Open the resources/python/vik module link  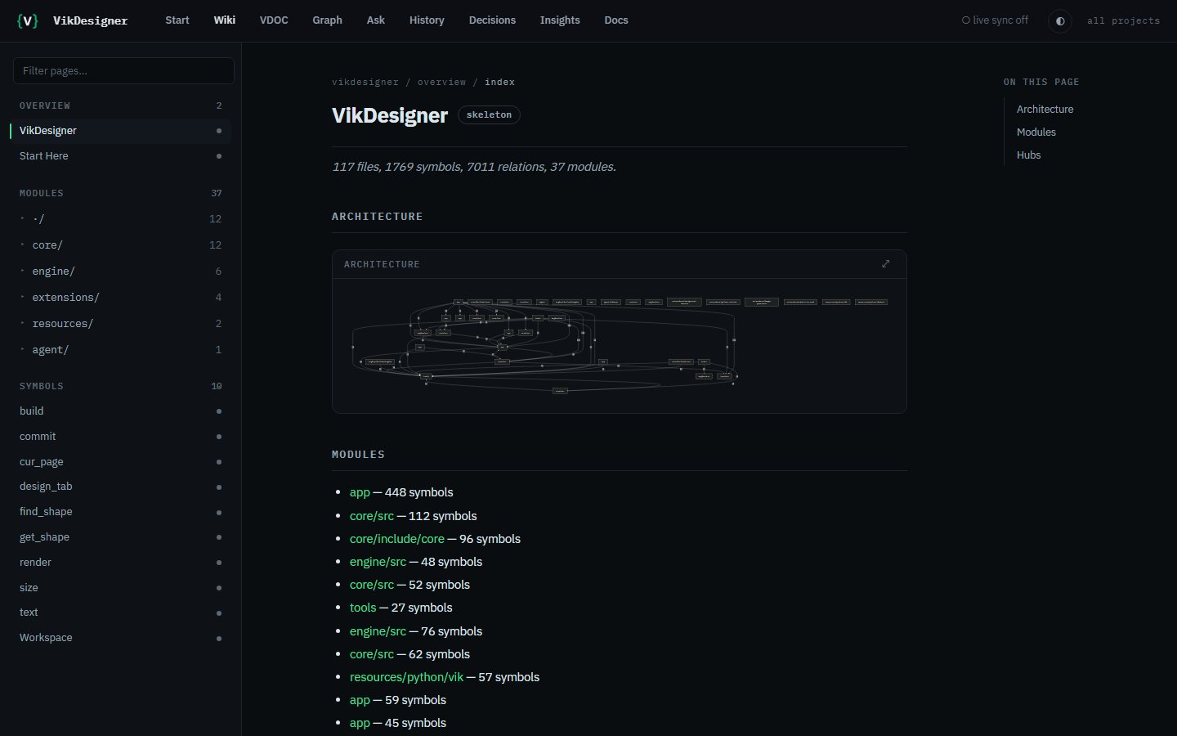click(x=406, y=677)
